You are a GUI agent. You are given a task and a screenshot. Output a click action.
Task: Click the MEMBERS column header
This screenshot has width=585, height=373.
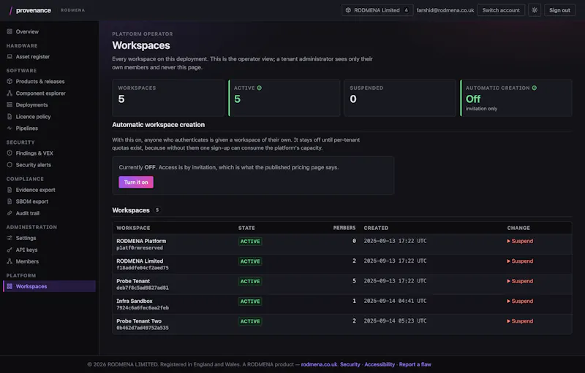pos(344,228)
